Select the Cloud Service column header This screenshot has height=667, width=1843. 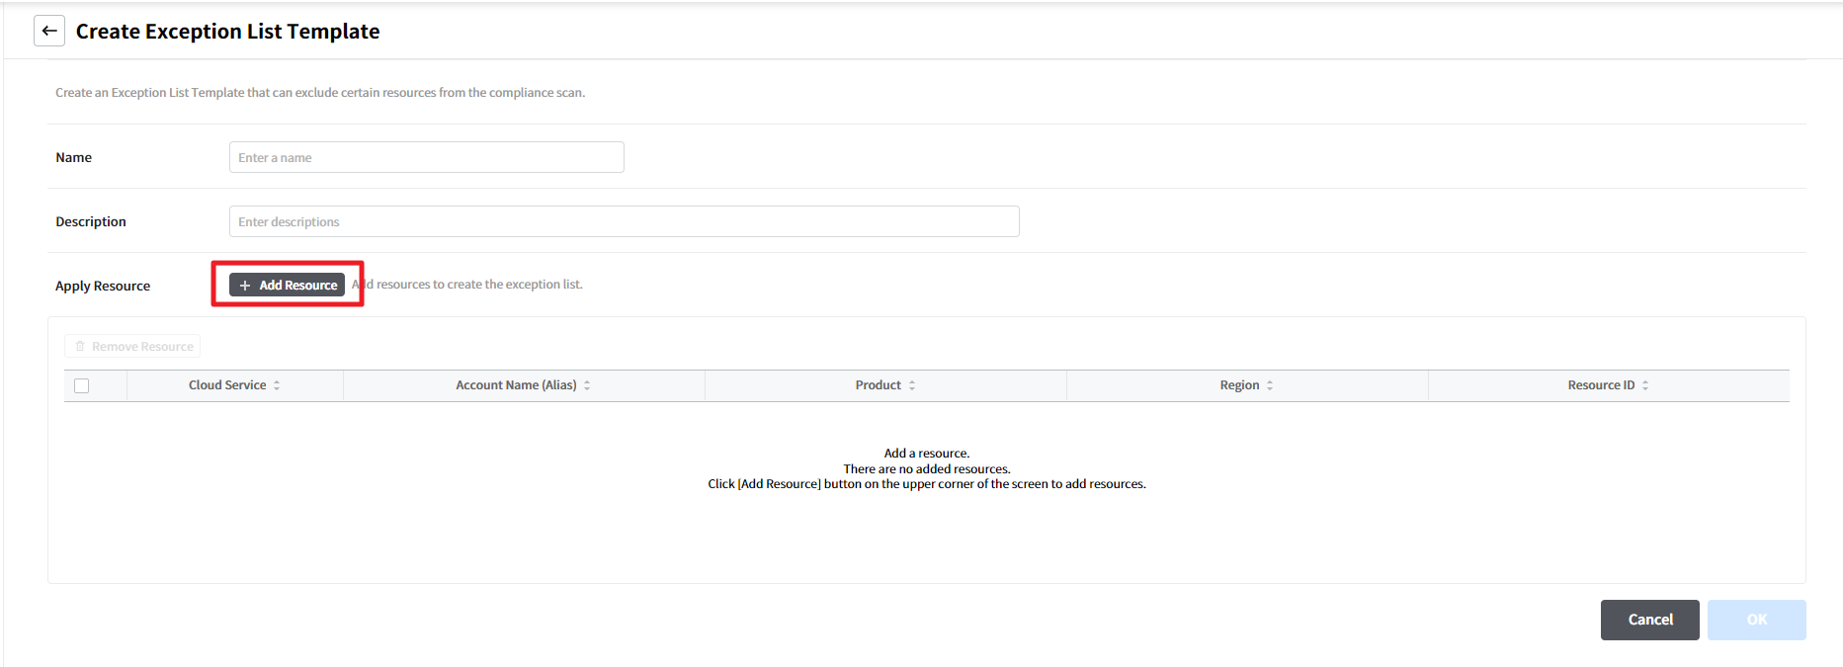227,385
